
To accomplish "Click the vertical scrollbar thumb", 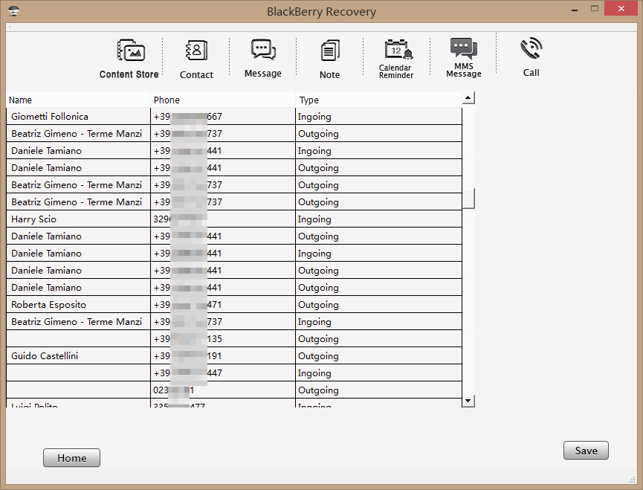I will point(468,199).
